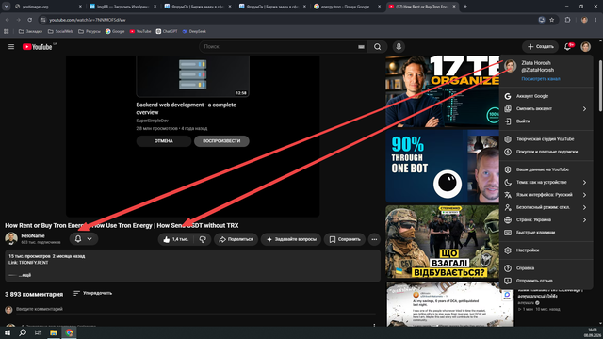Open Настройки in account menu
The width and height of the screenshot is (603, 339).
click(x=546, y=250)
